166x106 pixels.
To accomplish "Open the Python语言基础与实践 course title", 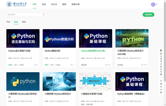I will click(x=19, y=51).
